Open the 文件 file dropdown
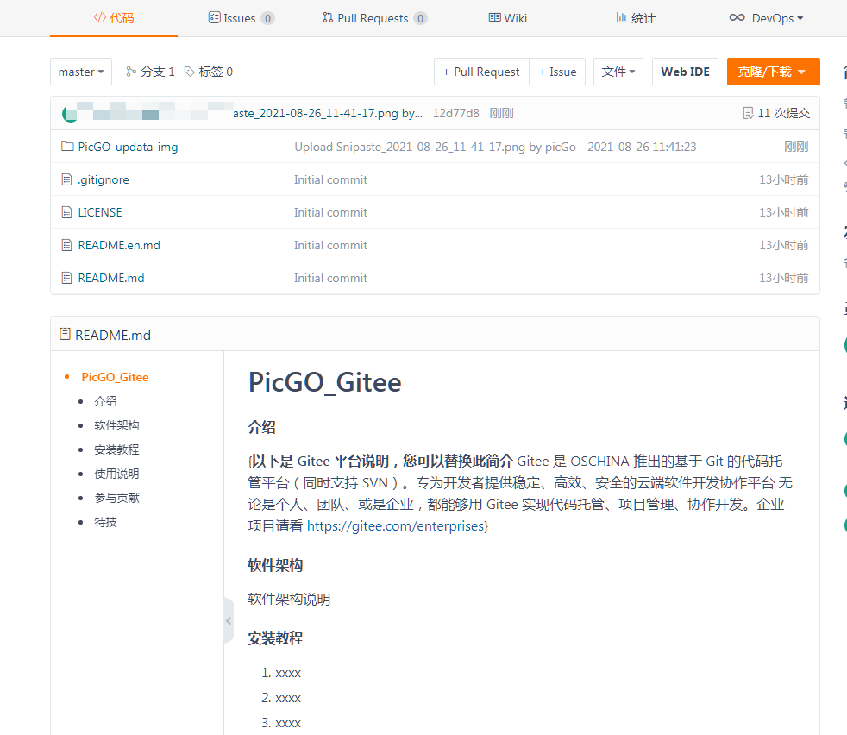 [618, 72]
